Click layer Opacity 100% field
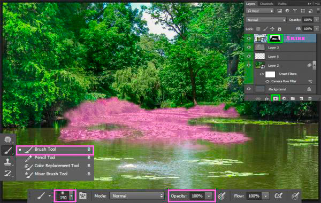 coord(308,20)
